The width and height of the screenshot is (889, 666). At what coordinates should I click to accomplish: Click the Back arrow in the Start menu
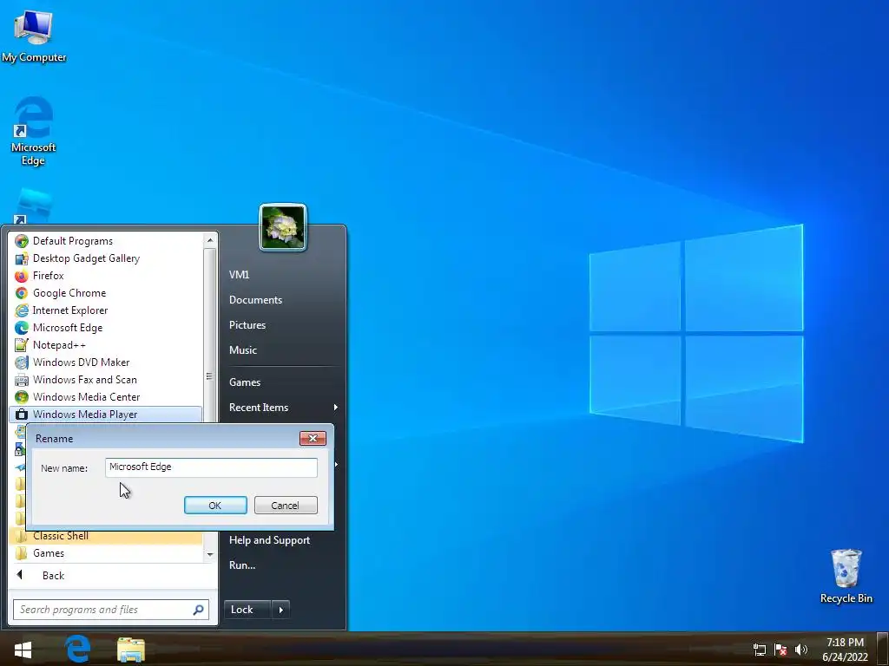coord(21,576)
